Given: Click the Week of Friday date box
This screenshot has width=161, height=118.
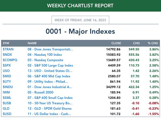Looking at the screenshot, I should tap(80, 20).
